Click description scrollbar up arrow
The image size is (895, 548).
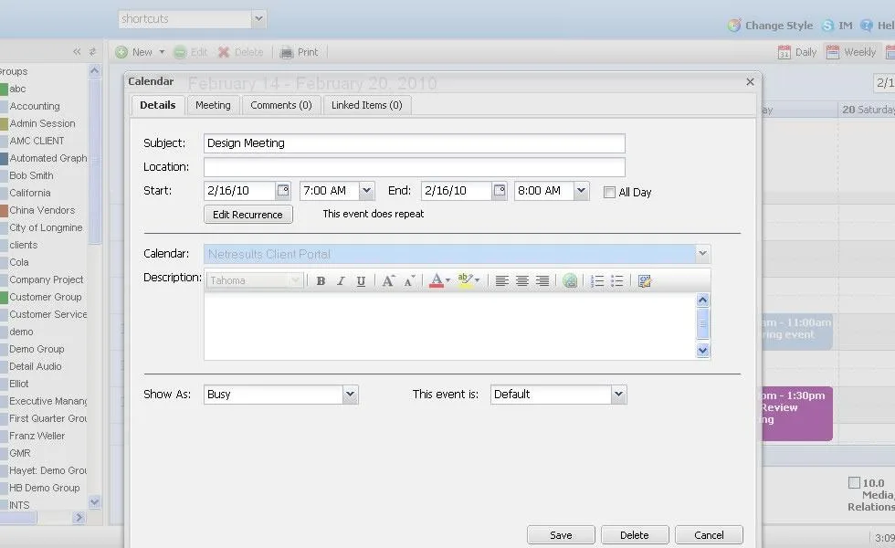tap(702, 300)
